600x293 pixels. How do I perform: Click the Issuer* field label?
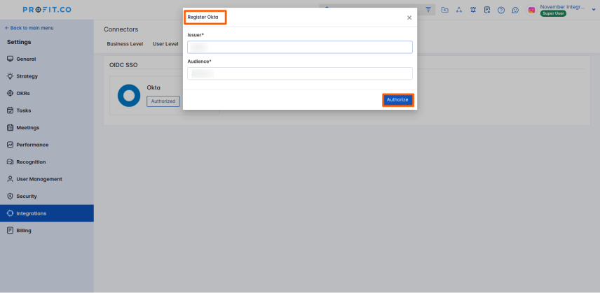coord(196,35)
